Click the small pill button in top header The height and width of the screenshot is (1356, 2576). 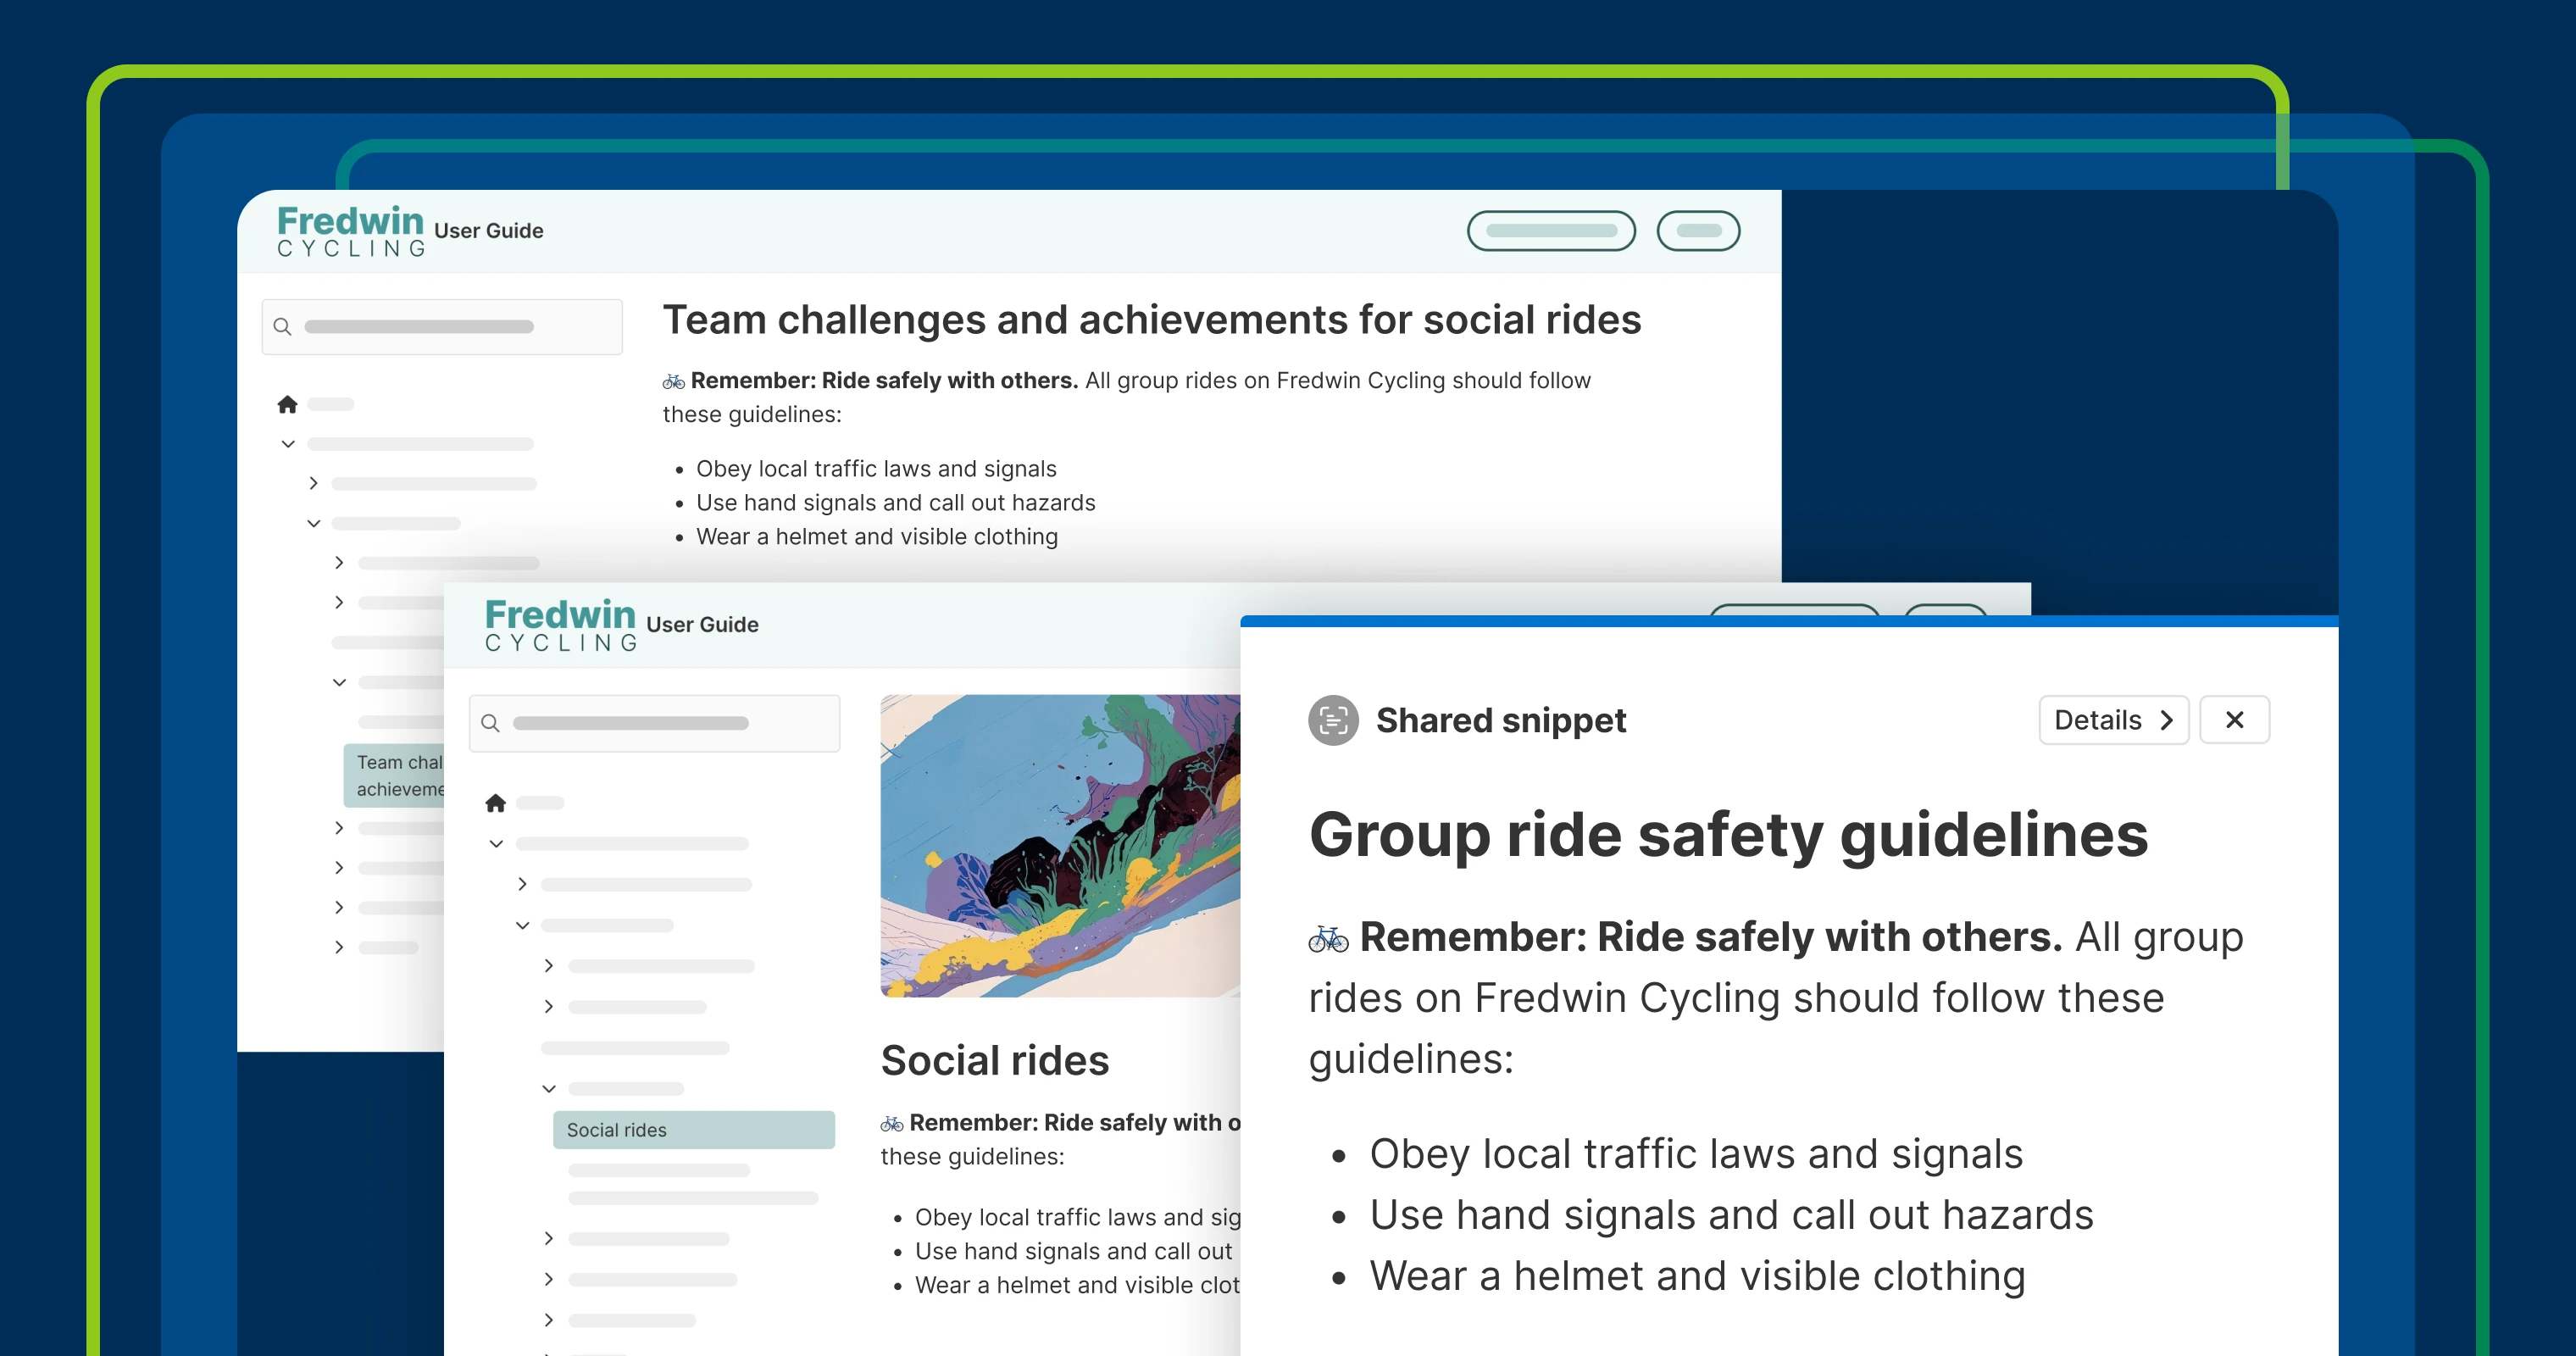[1698, 231]
